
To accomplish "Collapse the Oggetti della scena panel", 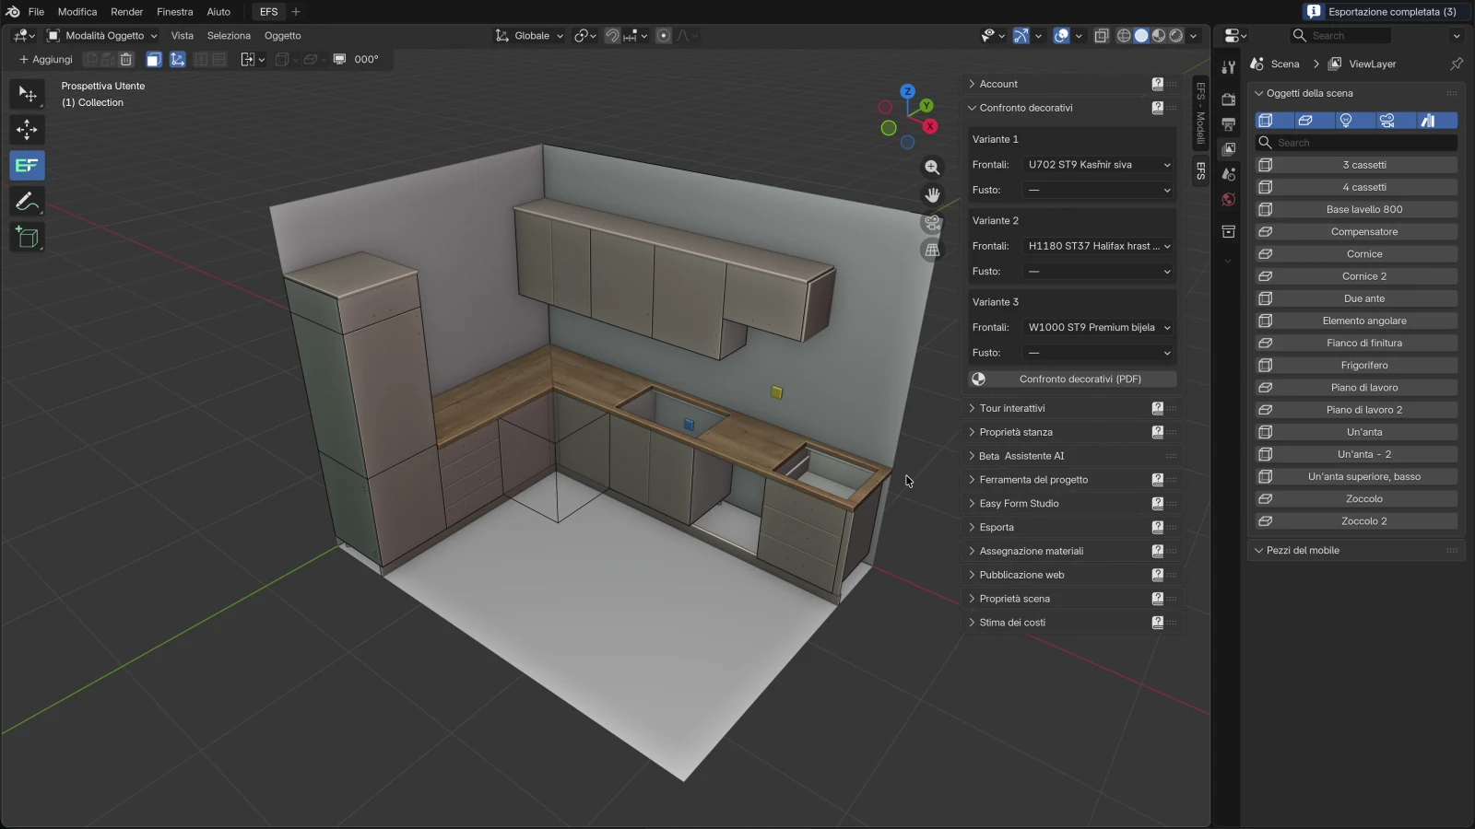I will [x=1309, y=93].
